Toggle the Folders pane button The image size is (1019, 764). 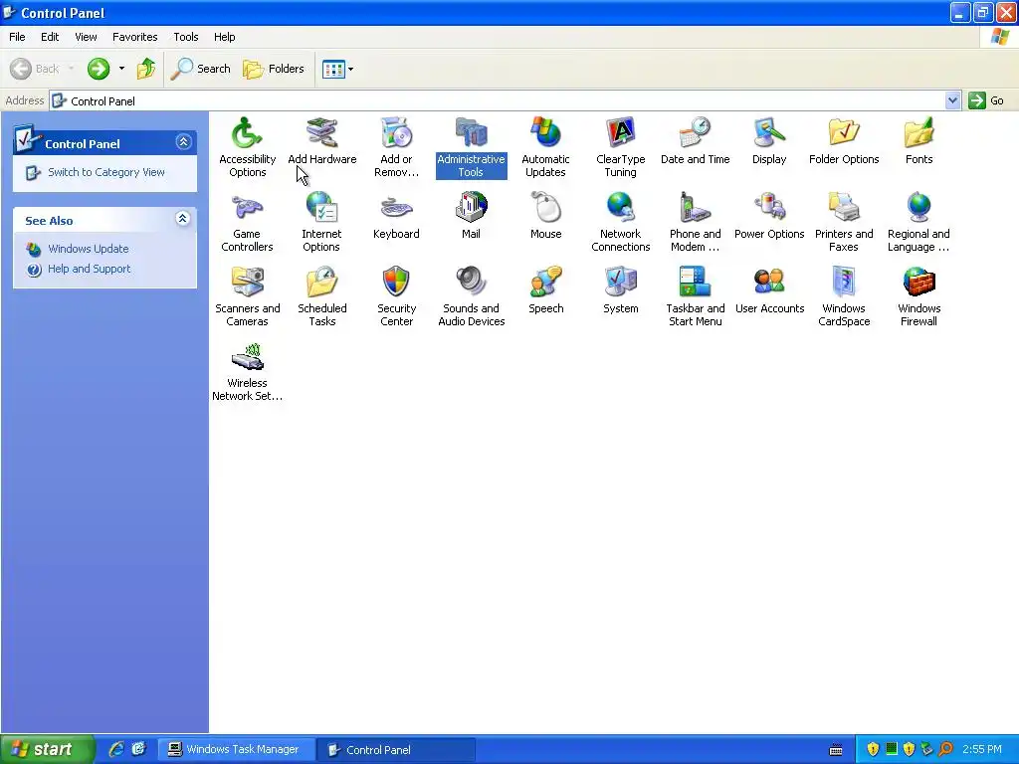273,69
